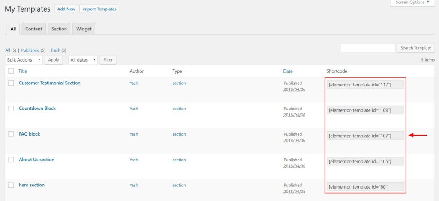Check the hero section checkbox
This screenshot has width=439, height=201.
(x=11, y=185)
